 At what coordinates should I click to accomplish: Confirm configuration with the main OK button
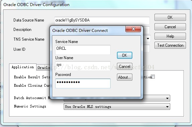[x=170, y=17]
